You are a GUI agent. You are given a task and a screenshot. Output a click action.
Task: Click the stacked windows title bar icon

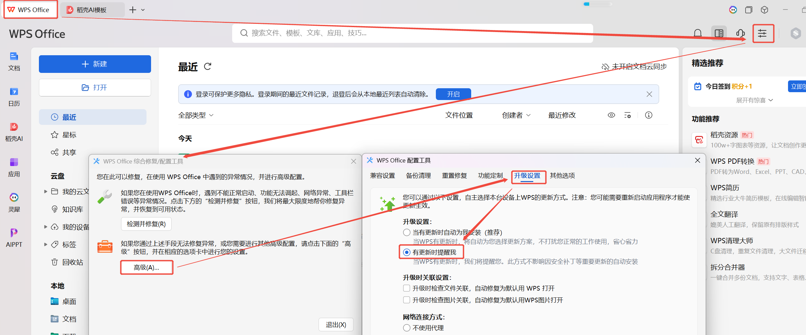pos(749,10)
